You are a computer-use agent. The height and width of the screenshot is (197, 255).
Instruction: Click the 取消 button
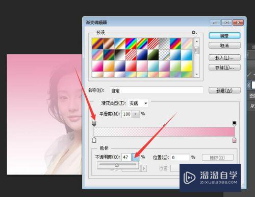224,46
